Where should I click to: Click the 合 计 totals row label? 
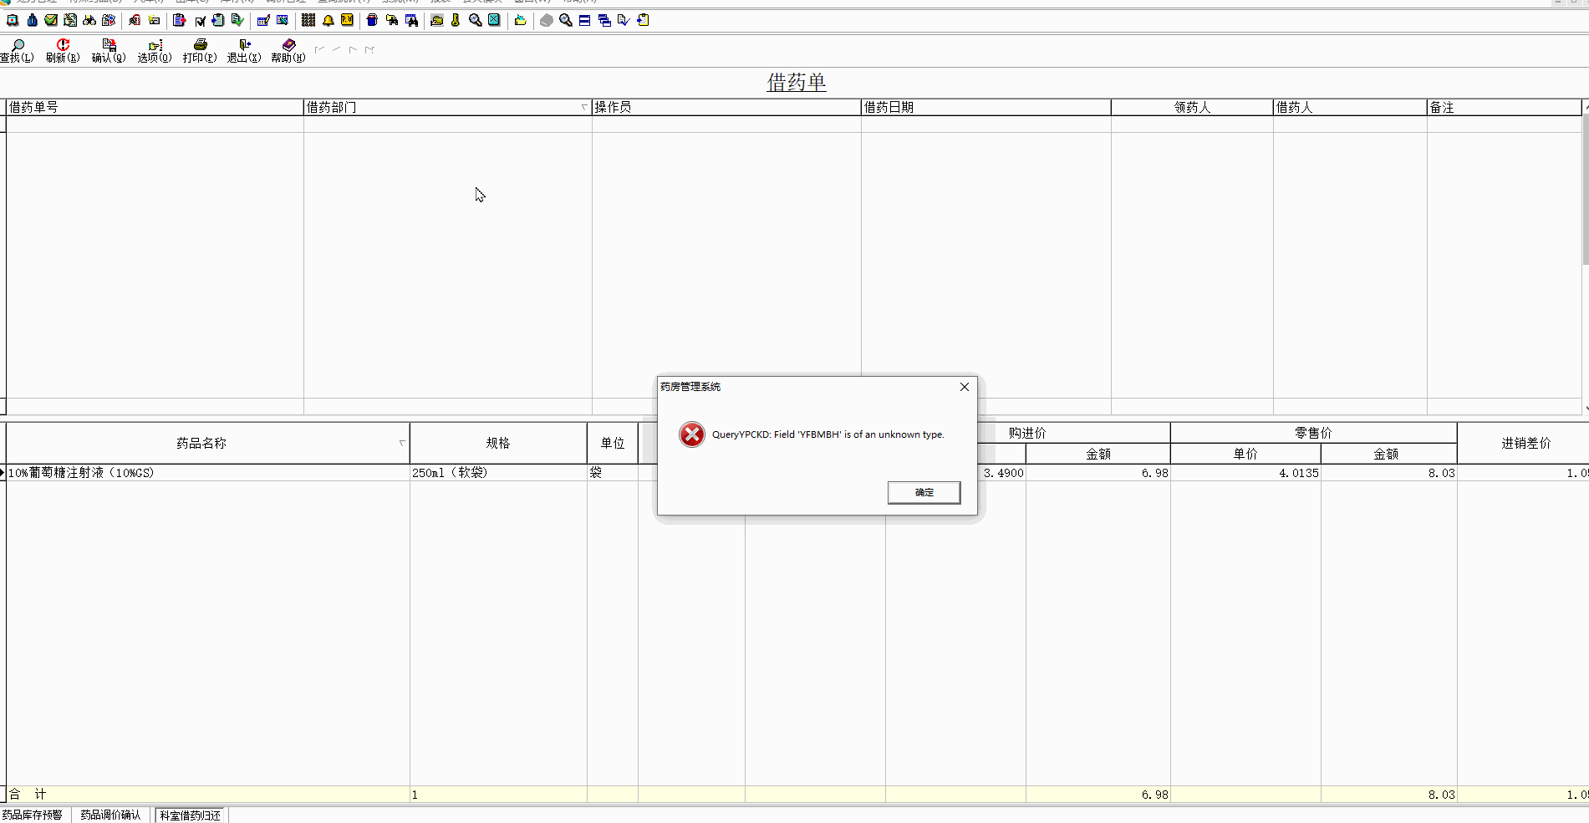(x=28, y=794)
